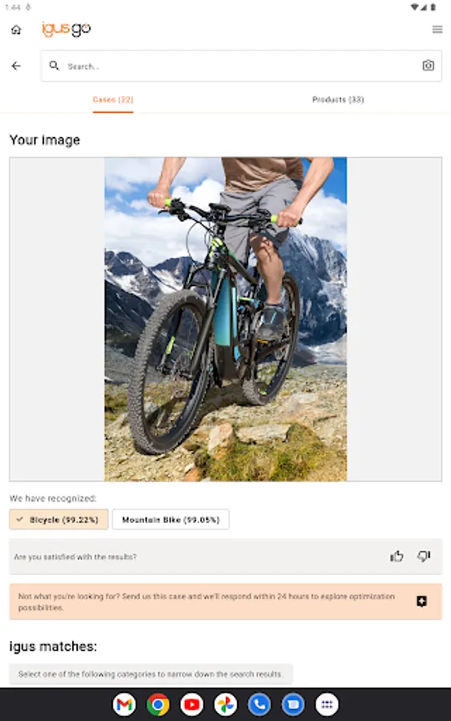Click the igus go logo
451x721 pixels.
click(x=66, y=29)
